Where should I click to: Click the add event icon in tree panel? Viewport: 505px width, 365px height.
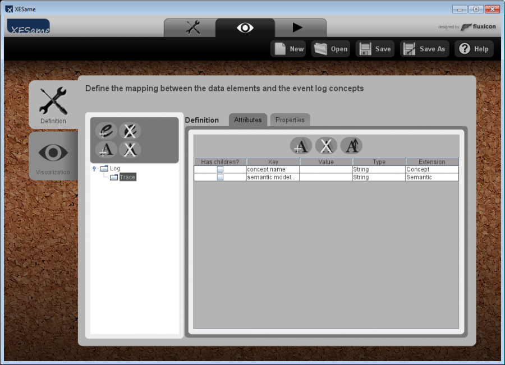(x=106, y=131)
